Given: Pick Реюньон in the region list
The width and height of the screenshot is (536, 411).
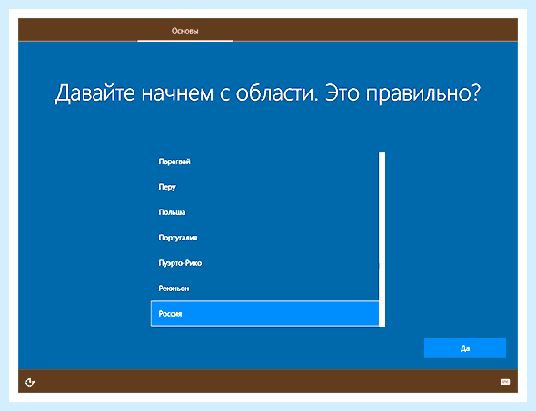Looking at the screenshot, I should pyautogui.click(x=265, y=289).
